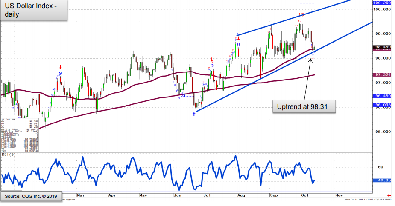395x206 pixels.
Task: Click the red down arrow above early July candles
Action: point(211,60)
